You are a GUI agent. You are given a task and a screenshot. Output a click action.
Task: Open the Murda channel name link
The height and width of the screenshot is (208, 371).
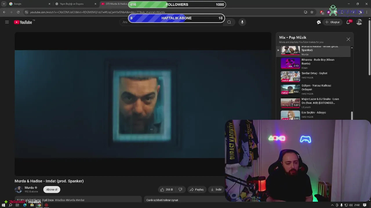click(x=29, y=187)
